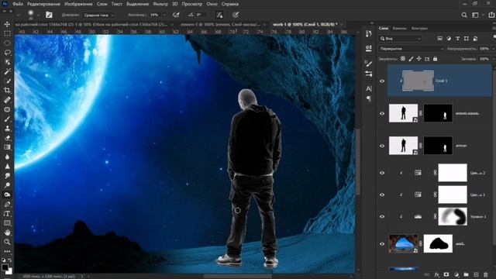The height and width of the screenshot is (279, 496).
Task: Open the Диапазон Средние тона dropdown
Action: (98, 15)
